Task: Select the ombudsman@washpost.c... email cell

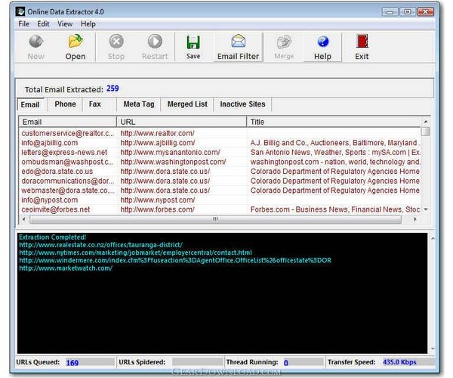Action: pyautogui.click(x=67, y=162)
